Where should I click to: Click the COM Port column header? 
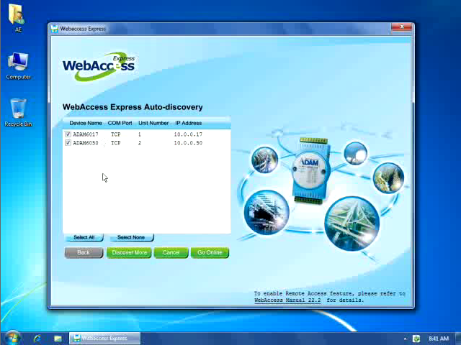coord(120,123)
